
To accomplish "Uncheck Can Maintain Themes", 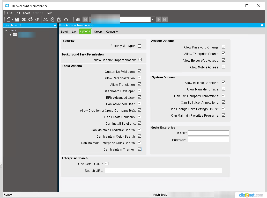I will (x=139, y=149).
